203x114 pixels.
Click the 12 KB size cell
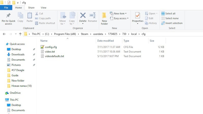[161, 47]
